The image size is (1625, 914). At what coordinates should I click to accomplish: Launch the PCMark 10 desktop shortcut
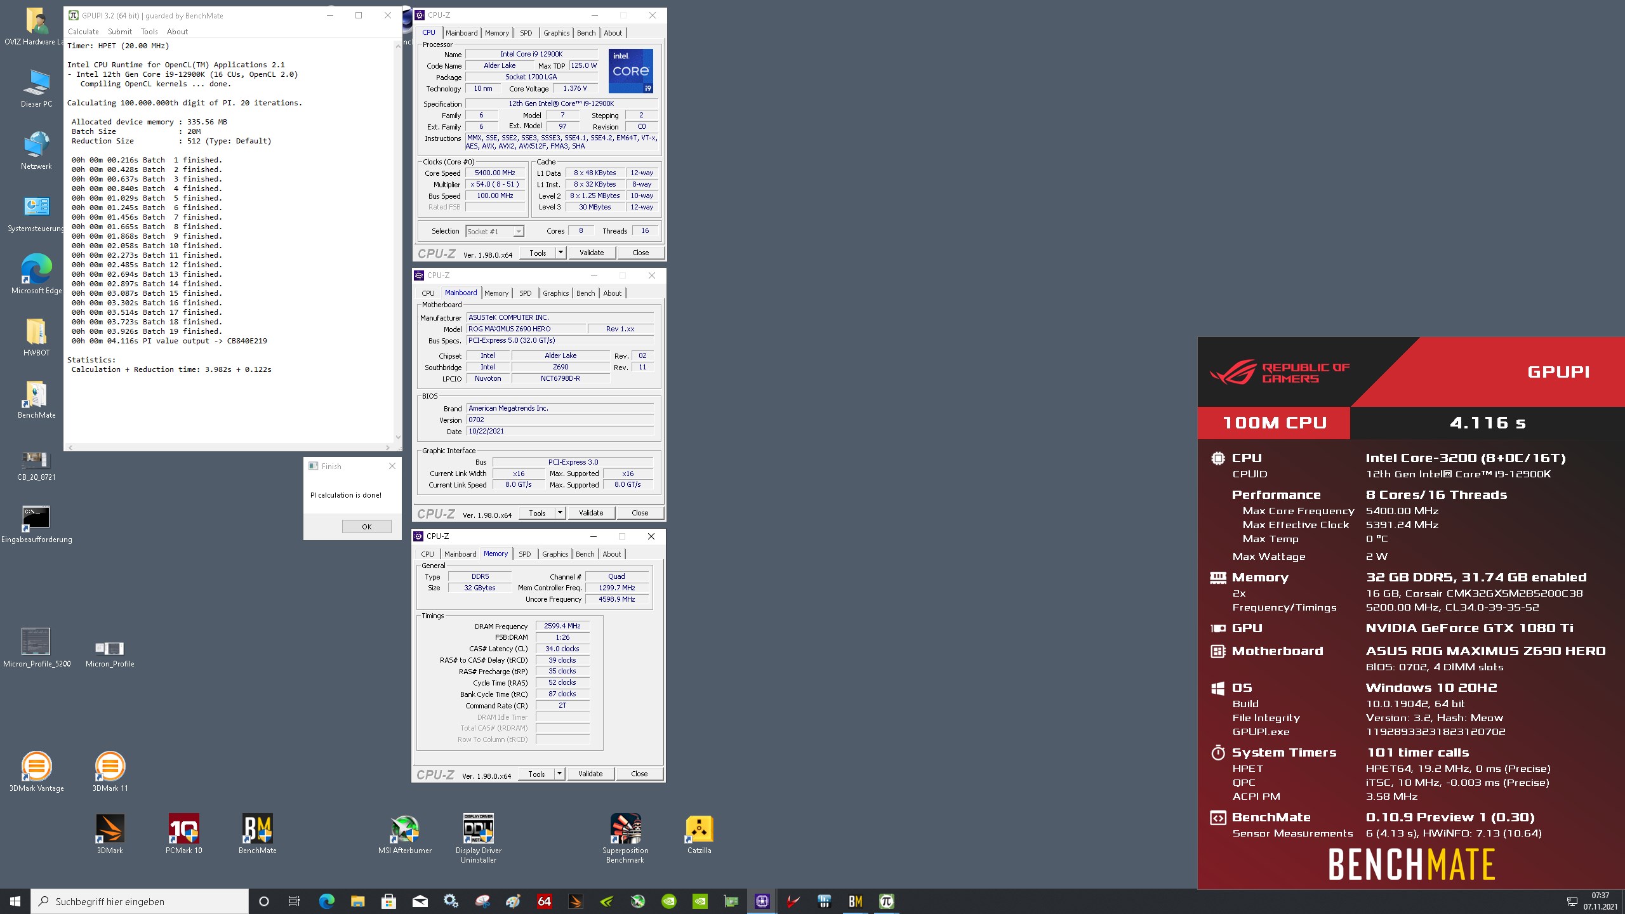coord(183,834)
